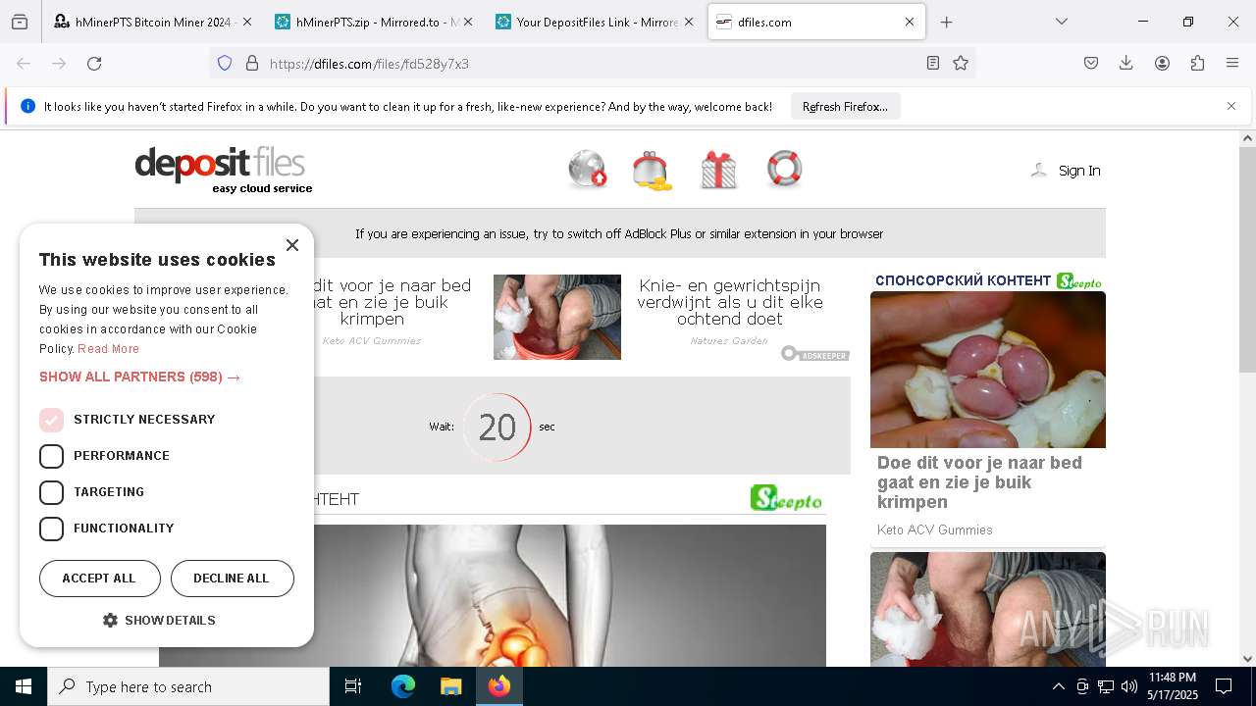The width and height of the screenshot is (1256, 706).
Task: Click the page vertical scrollbar thumb
Action: (x=1247, y=260)
